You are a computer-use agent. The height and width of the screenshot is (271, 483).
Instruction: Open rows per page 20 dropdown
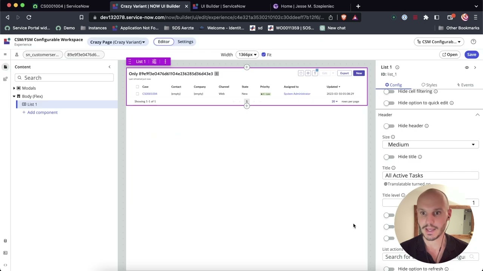point(334,102)
